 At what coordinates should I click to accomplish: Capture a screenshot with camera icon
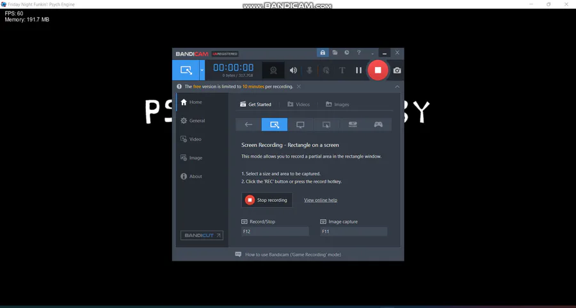(397, 70)
